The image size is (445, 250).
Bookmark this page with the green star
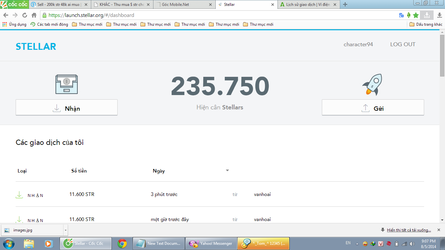pyautogui.click(x=416, y=15)
